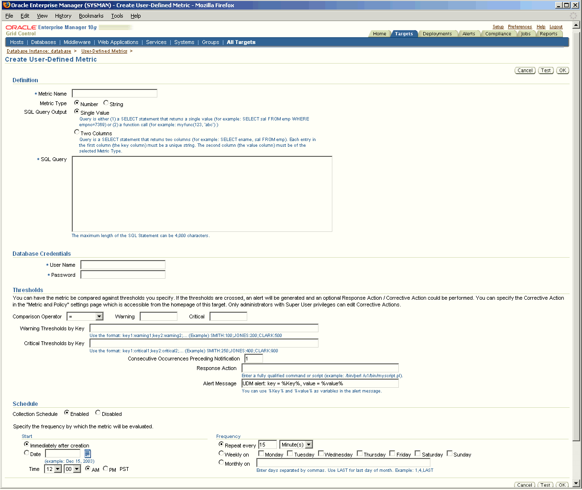Click the vertical scrollbar down arrow
This screenshot has height=490, width=582.
pyautogui.click(x=577, y=484)
